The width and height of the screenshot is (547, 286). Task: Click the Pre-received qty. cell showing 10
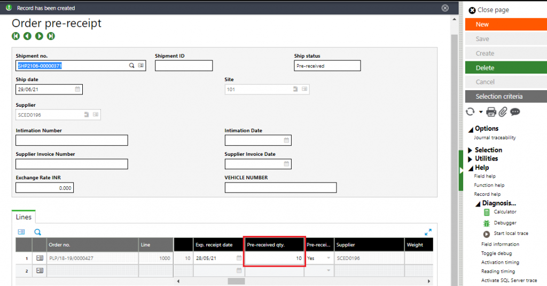[274, 258]
